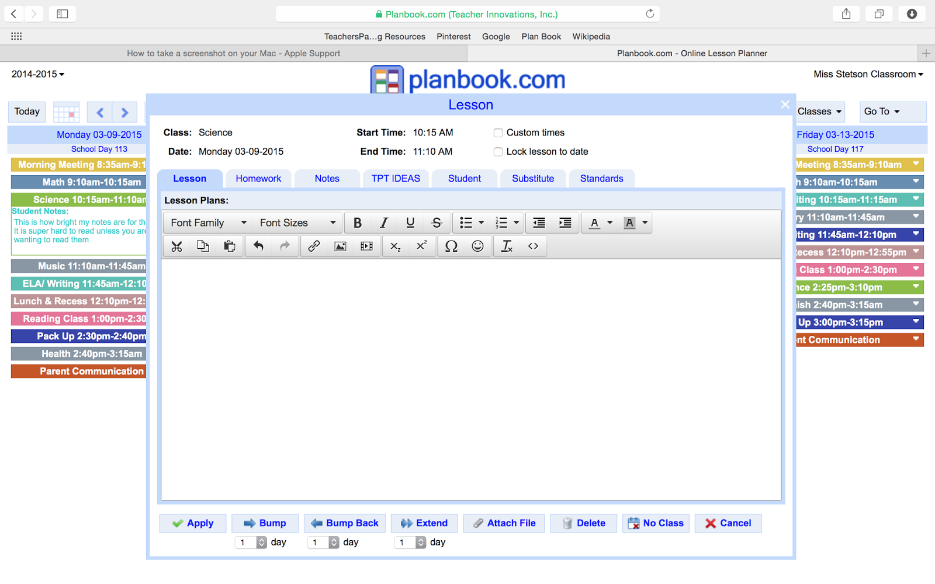The image size is (935, 584).
Task: Switch to the Homework tab
Action: tap(258, 179)
